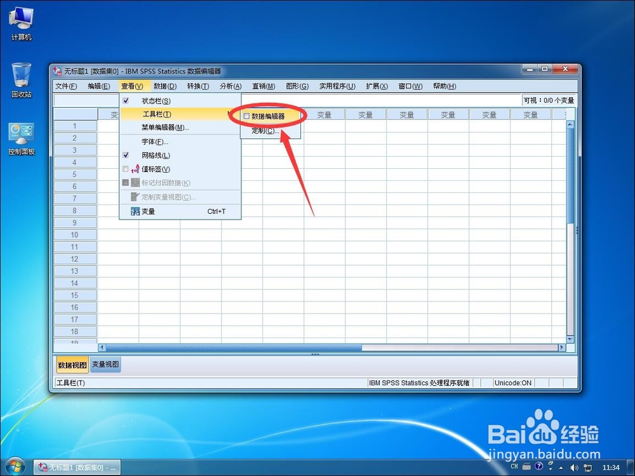Screen dimensions: 635x476
Task: Click the 变量 menu entry icon
Action: pos(135,211)
